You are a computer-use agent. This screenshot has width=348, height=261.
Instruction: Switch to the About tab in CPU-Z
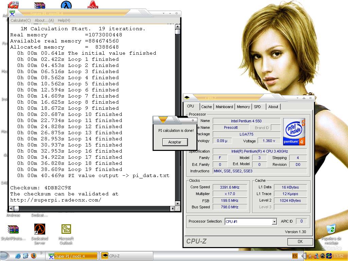tap(273, 107)
